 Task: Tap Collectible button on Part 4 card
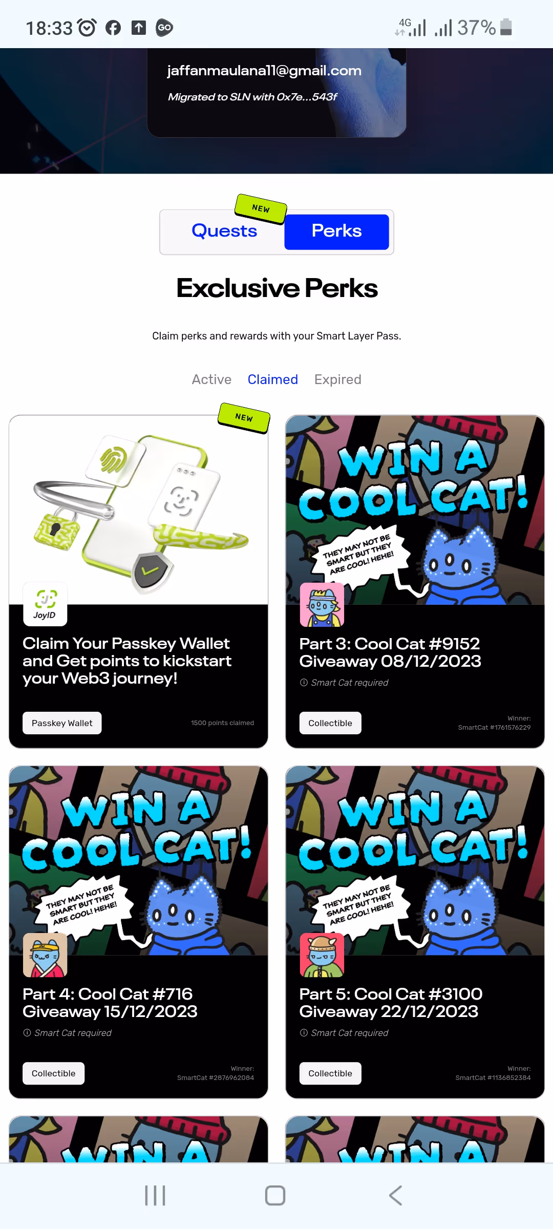pyautogui.click(x=53, y=1073)
